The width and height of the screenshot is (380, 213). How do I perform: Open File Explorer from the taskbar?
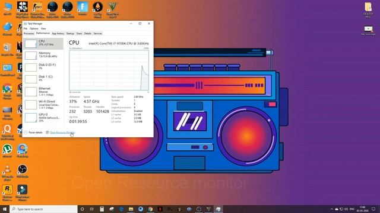(131, 209)
